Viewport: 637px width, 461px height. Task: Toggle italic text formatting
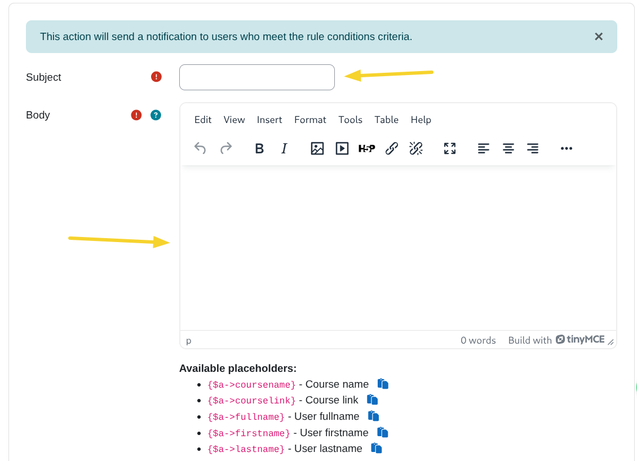284,148
